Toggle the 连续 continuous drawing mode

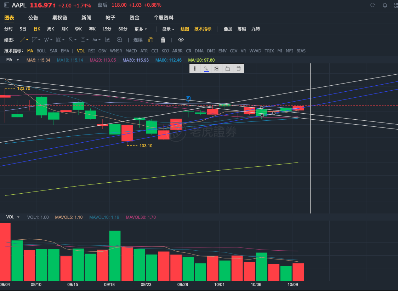point(138,40)
